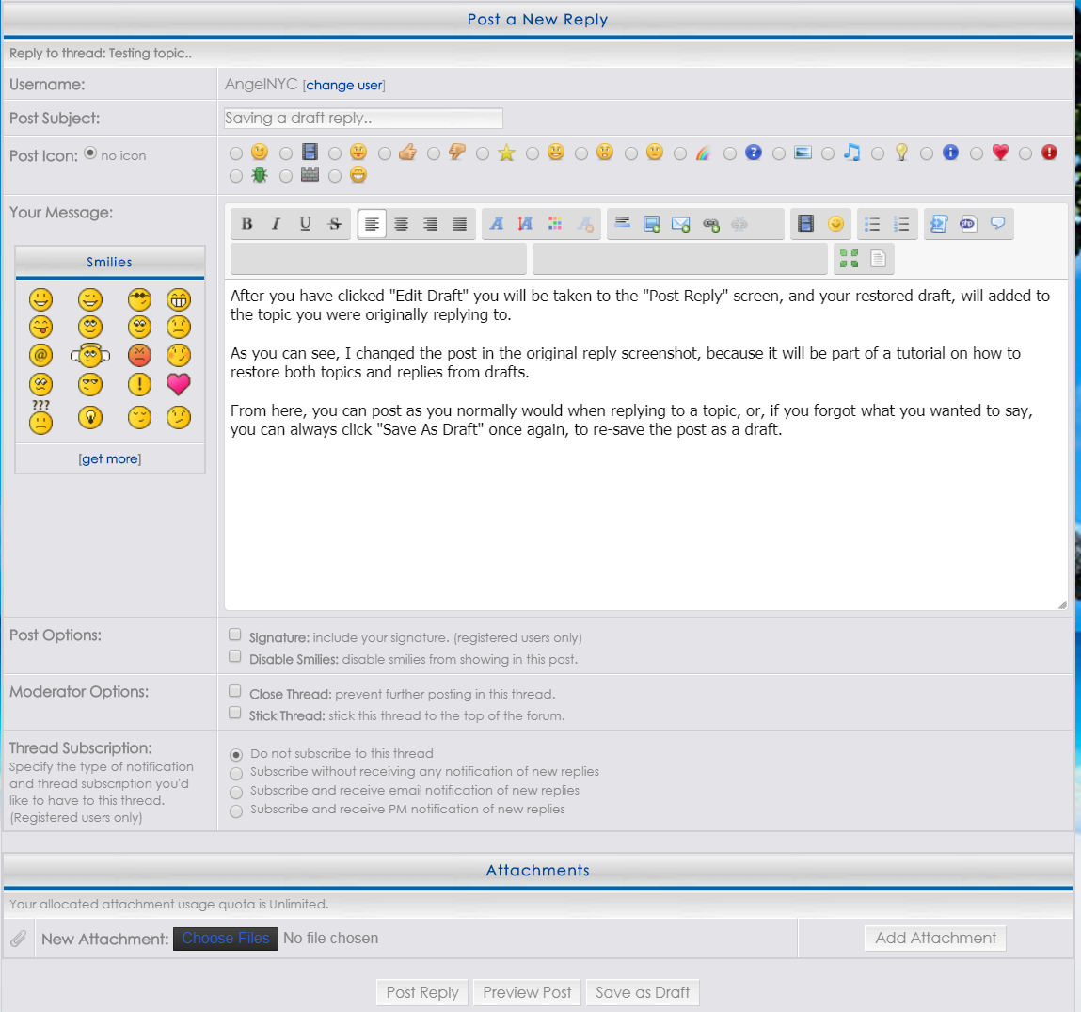Open the font size picker
This screenshot has width=1081, height=1012.
(x=525, y=223)
